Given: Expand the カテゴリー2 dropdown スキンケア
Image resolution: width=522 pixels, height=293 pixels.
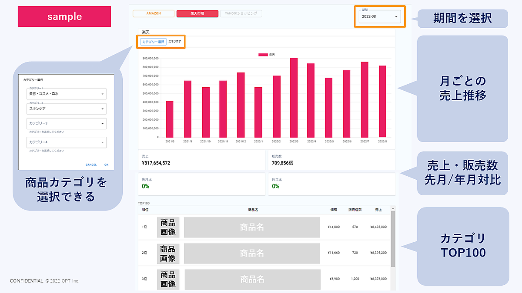Looking at the screenshot, I should point(66,109).
